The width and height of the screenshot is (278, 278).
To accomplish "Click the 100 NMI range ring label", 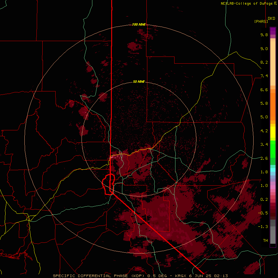I will pos(139,24).
